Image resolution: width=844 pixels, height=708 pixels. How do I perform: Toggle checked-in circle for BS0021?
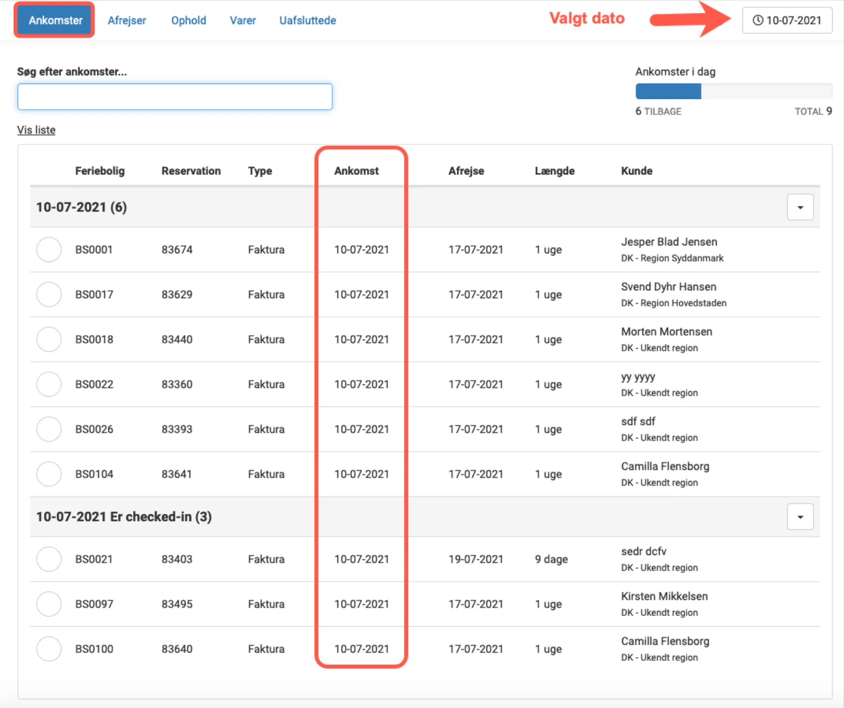pos(49,559)
